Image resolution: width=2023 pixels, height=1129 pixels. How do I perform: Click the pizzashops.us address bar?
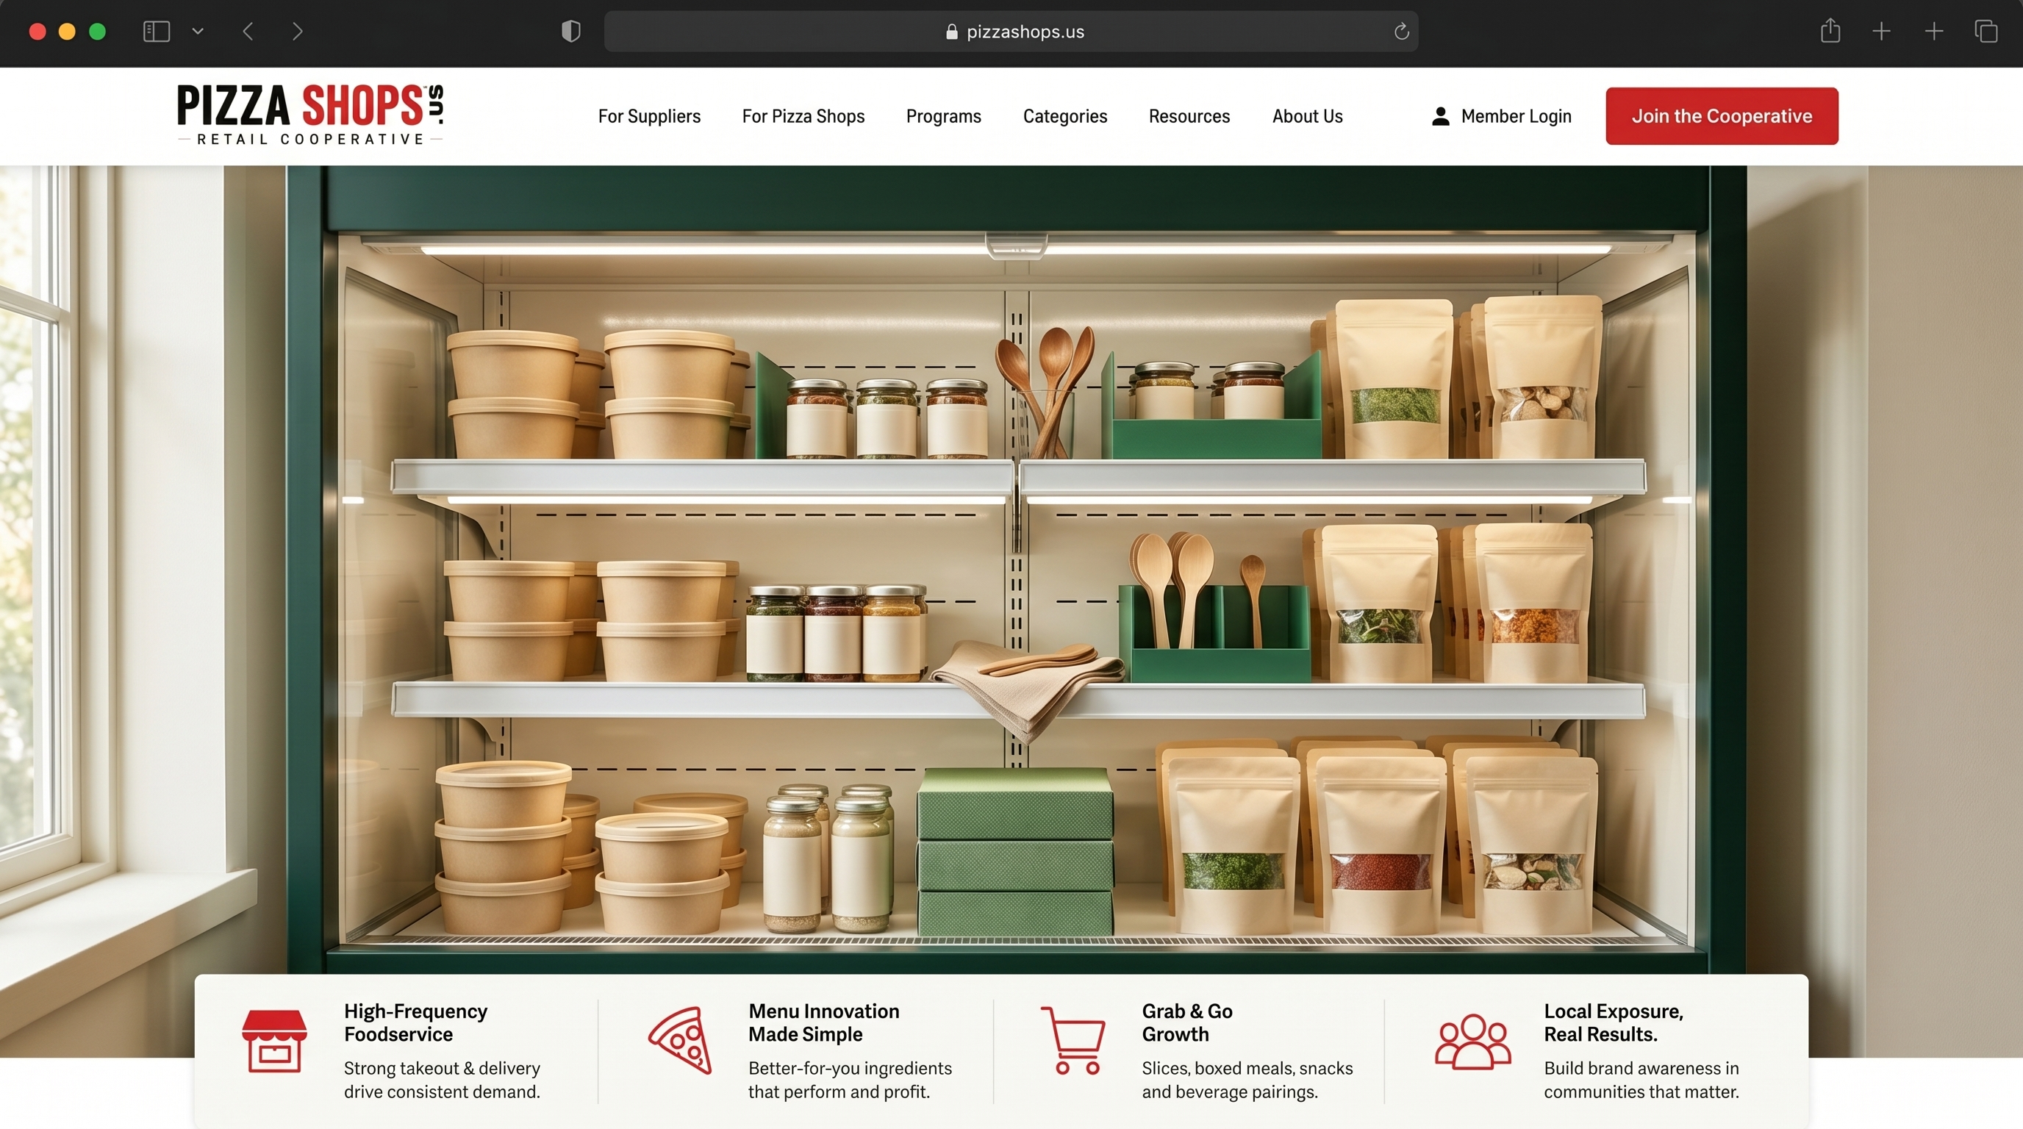tap(1011, 32)
